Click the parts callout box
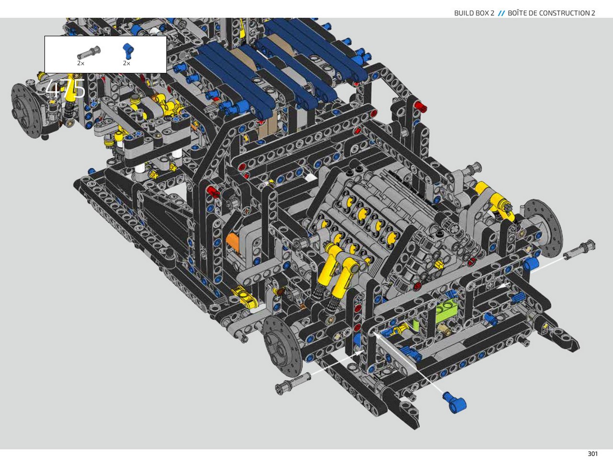 [105, 54]
